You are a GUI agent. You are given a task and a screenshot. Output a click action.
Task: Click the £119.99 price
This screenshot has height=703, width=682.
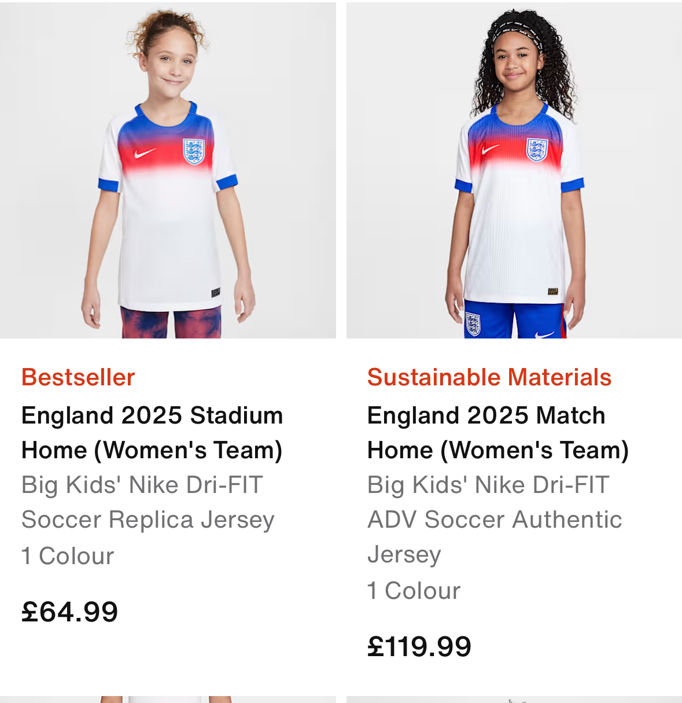(x=419, y=647)
